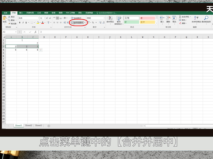
Task: Click the Paste (粘贴) clipboard icon
Action: [5, 18]
